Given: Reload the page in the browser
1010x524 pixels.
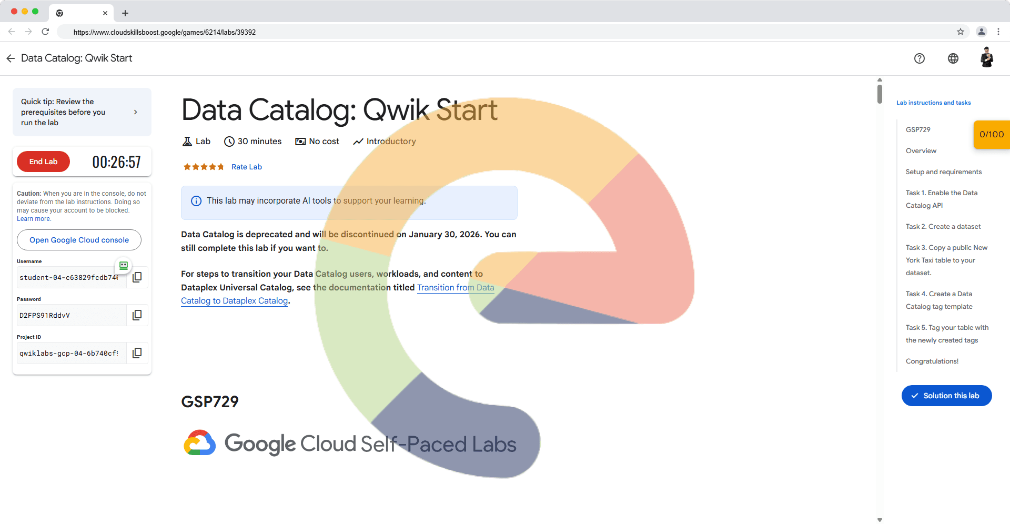Looking at the screenshot, I should pyautogui.click(x=46, y=32).
